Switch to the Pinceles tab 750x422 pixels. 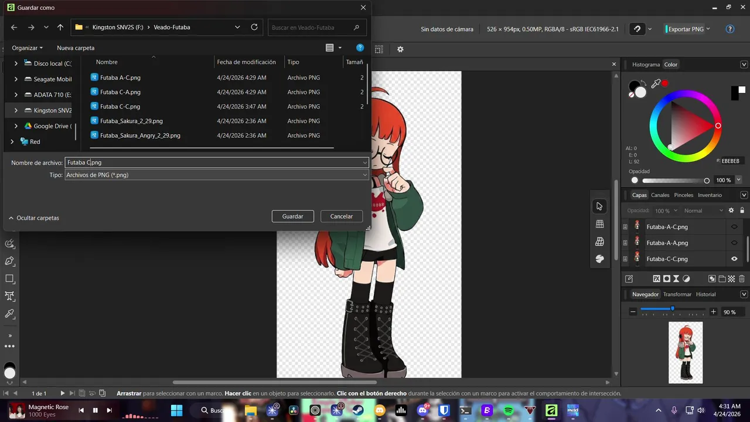click(683, 195)
